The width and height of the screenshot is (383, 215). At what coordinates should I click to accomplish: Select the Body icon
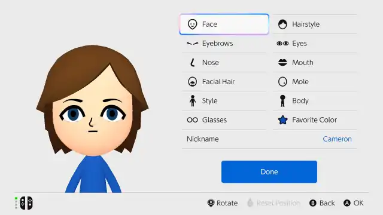[282, 101]
